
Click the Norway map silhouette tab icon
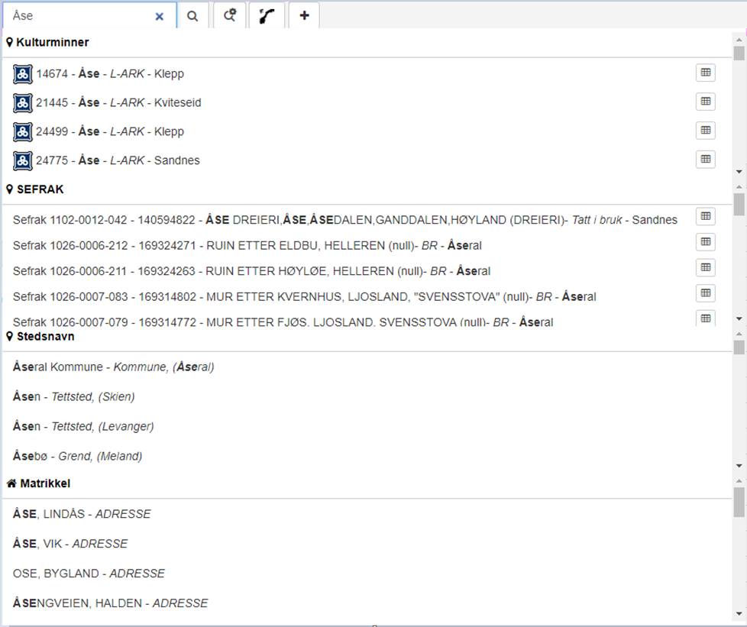tap(267, 15)
